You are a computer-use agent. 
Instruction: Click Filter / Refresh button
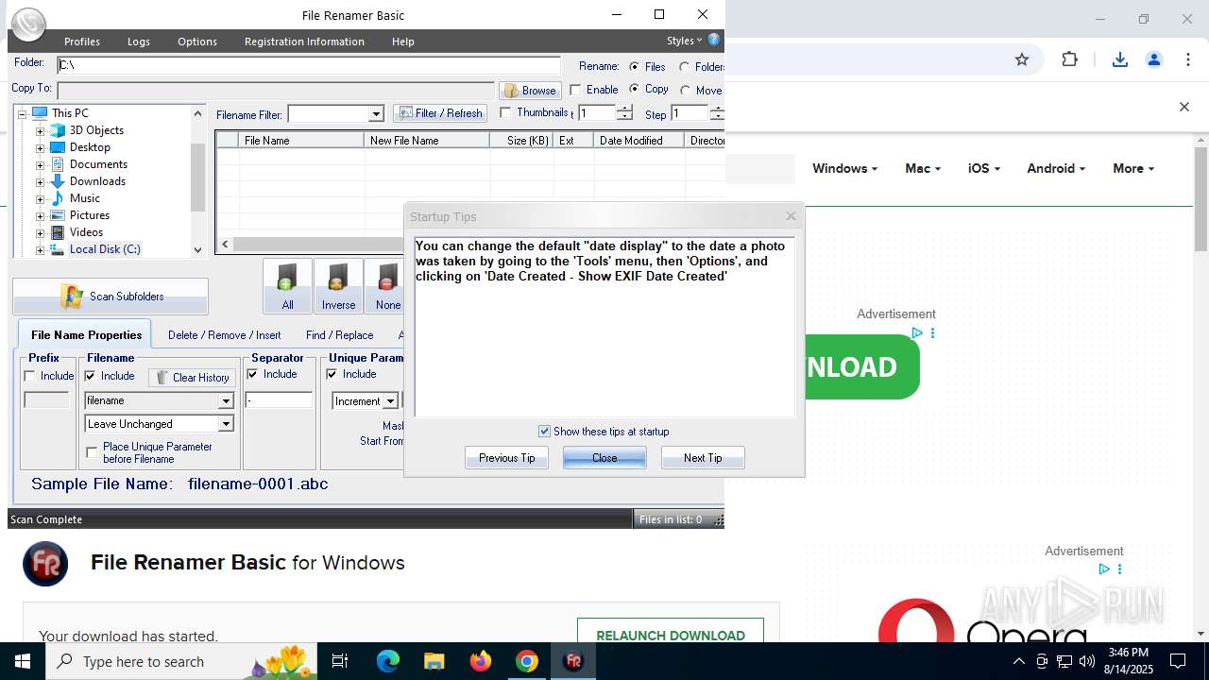click(x=440, y=113)
